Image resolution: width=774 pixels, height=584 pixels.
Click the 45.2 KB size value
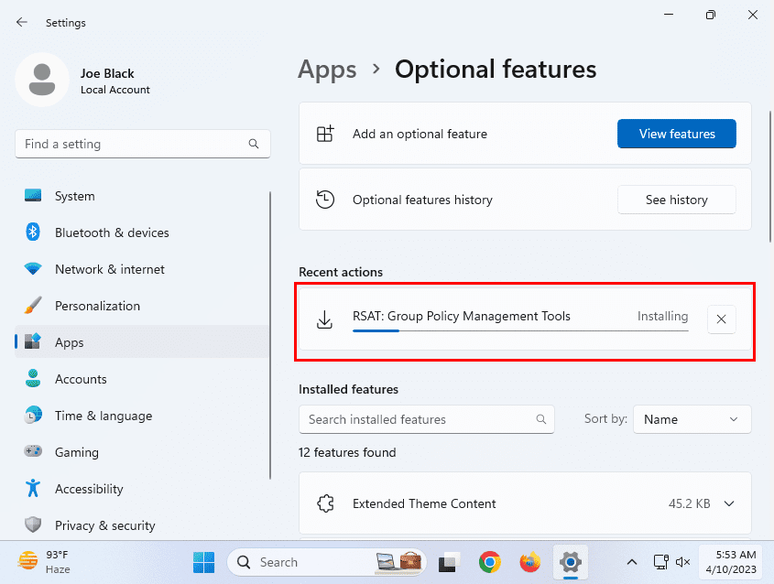[x=689, y=503]
